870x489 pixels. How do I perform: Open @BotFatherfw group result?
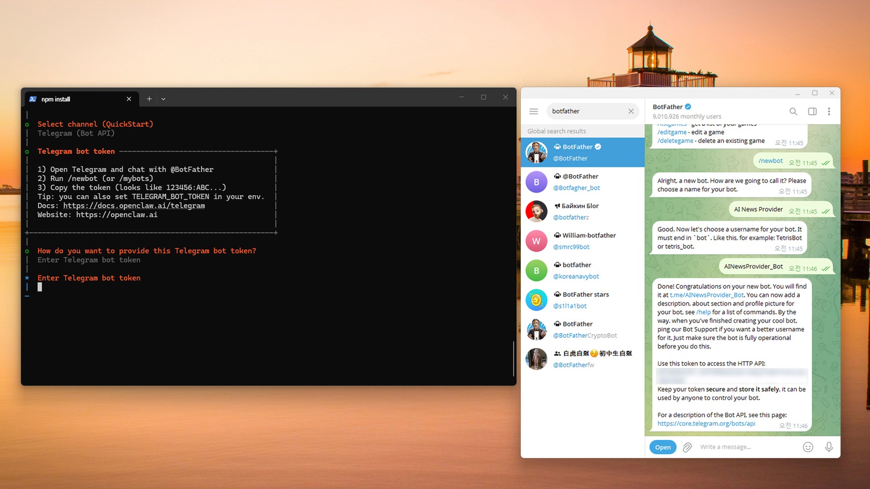583,359
